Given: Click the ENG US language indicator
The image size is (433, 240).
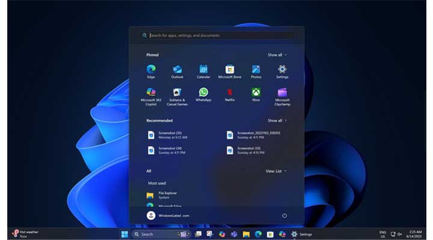Looking at the screenshot, I should (382, 234).
